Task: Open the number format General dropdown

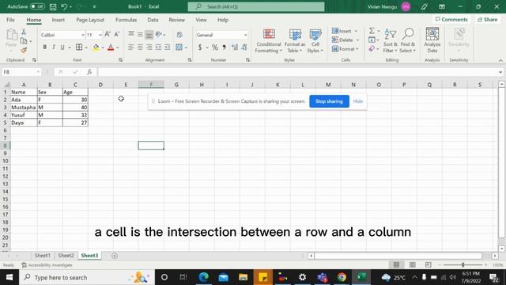Action: click(245, 35)
